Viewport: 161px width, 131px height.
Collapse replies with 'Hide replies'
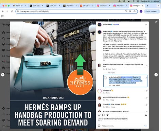[x=111, y=73]
